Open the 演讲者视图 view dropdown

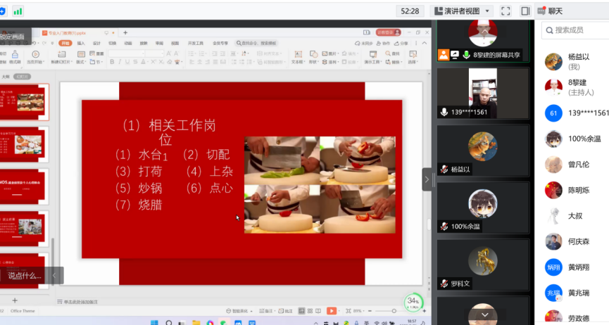pyautogui.click(x=463, y=11)
